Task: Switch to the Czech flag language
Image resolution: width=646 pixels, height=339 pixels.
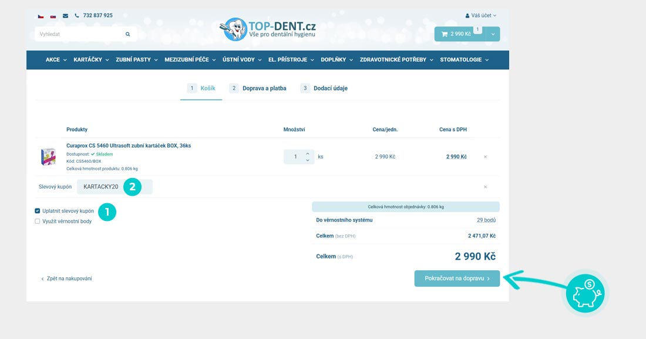Action: coord(41,16)
